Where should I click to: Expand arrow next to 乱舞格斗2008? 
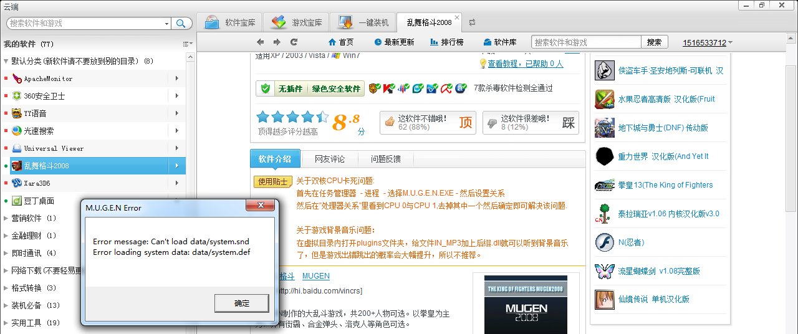pos(177,166)
